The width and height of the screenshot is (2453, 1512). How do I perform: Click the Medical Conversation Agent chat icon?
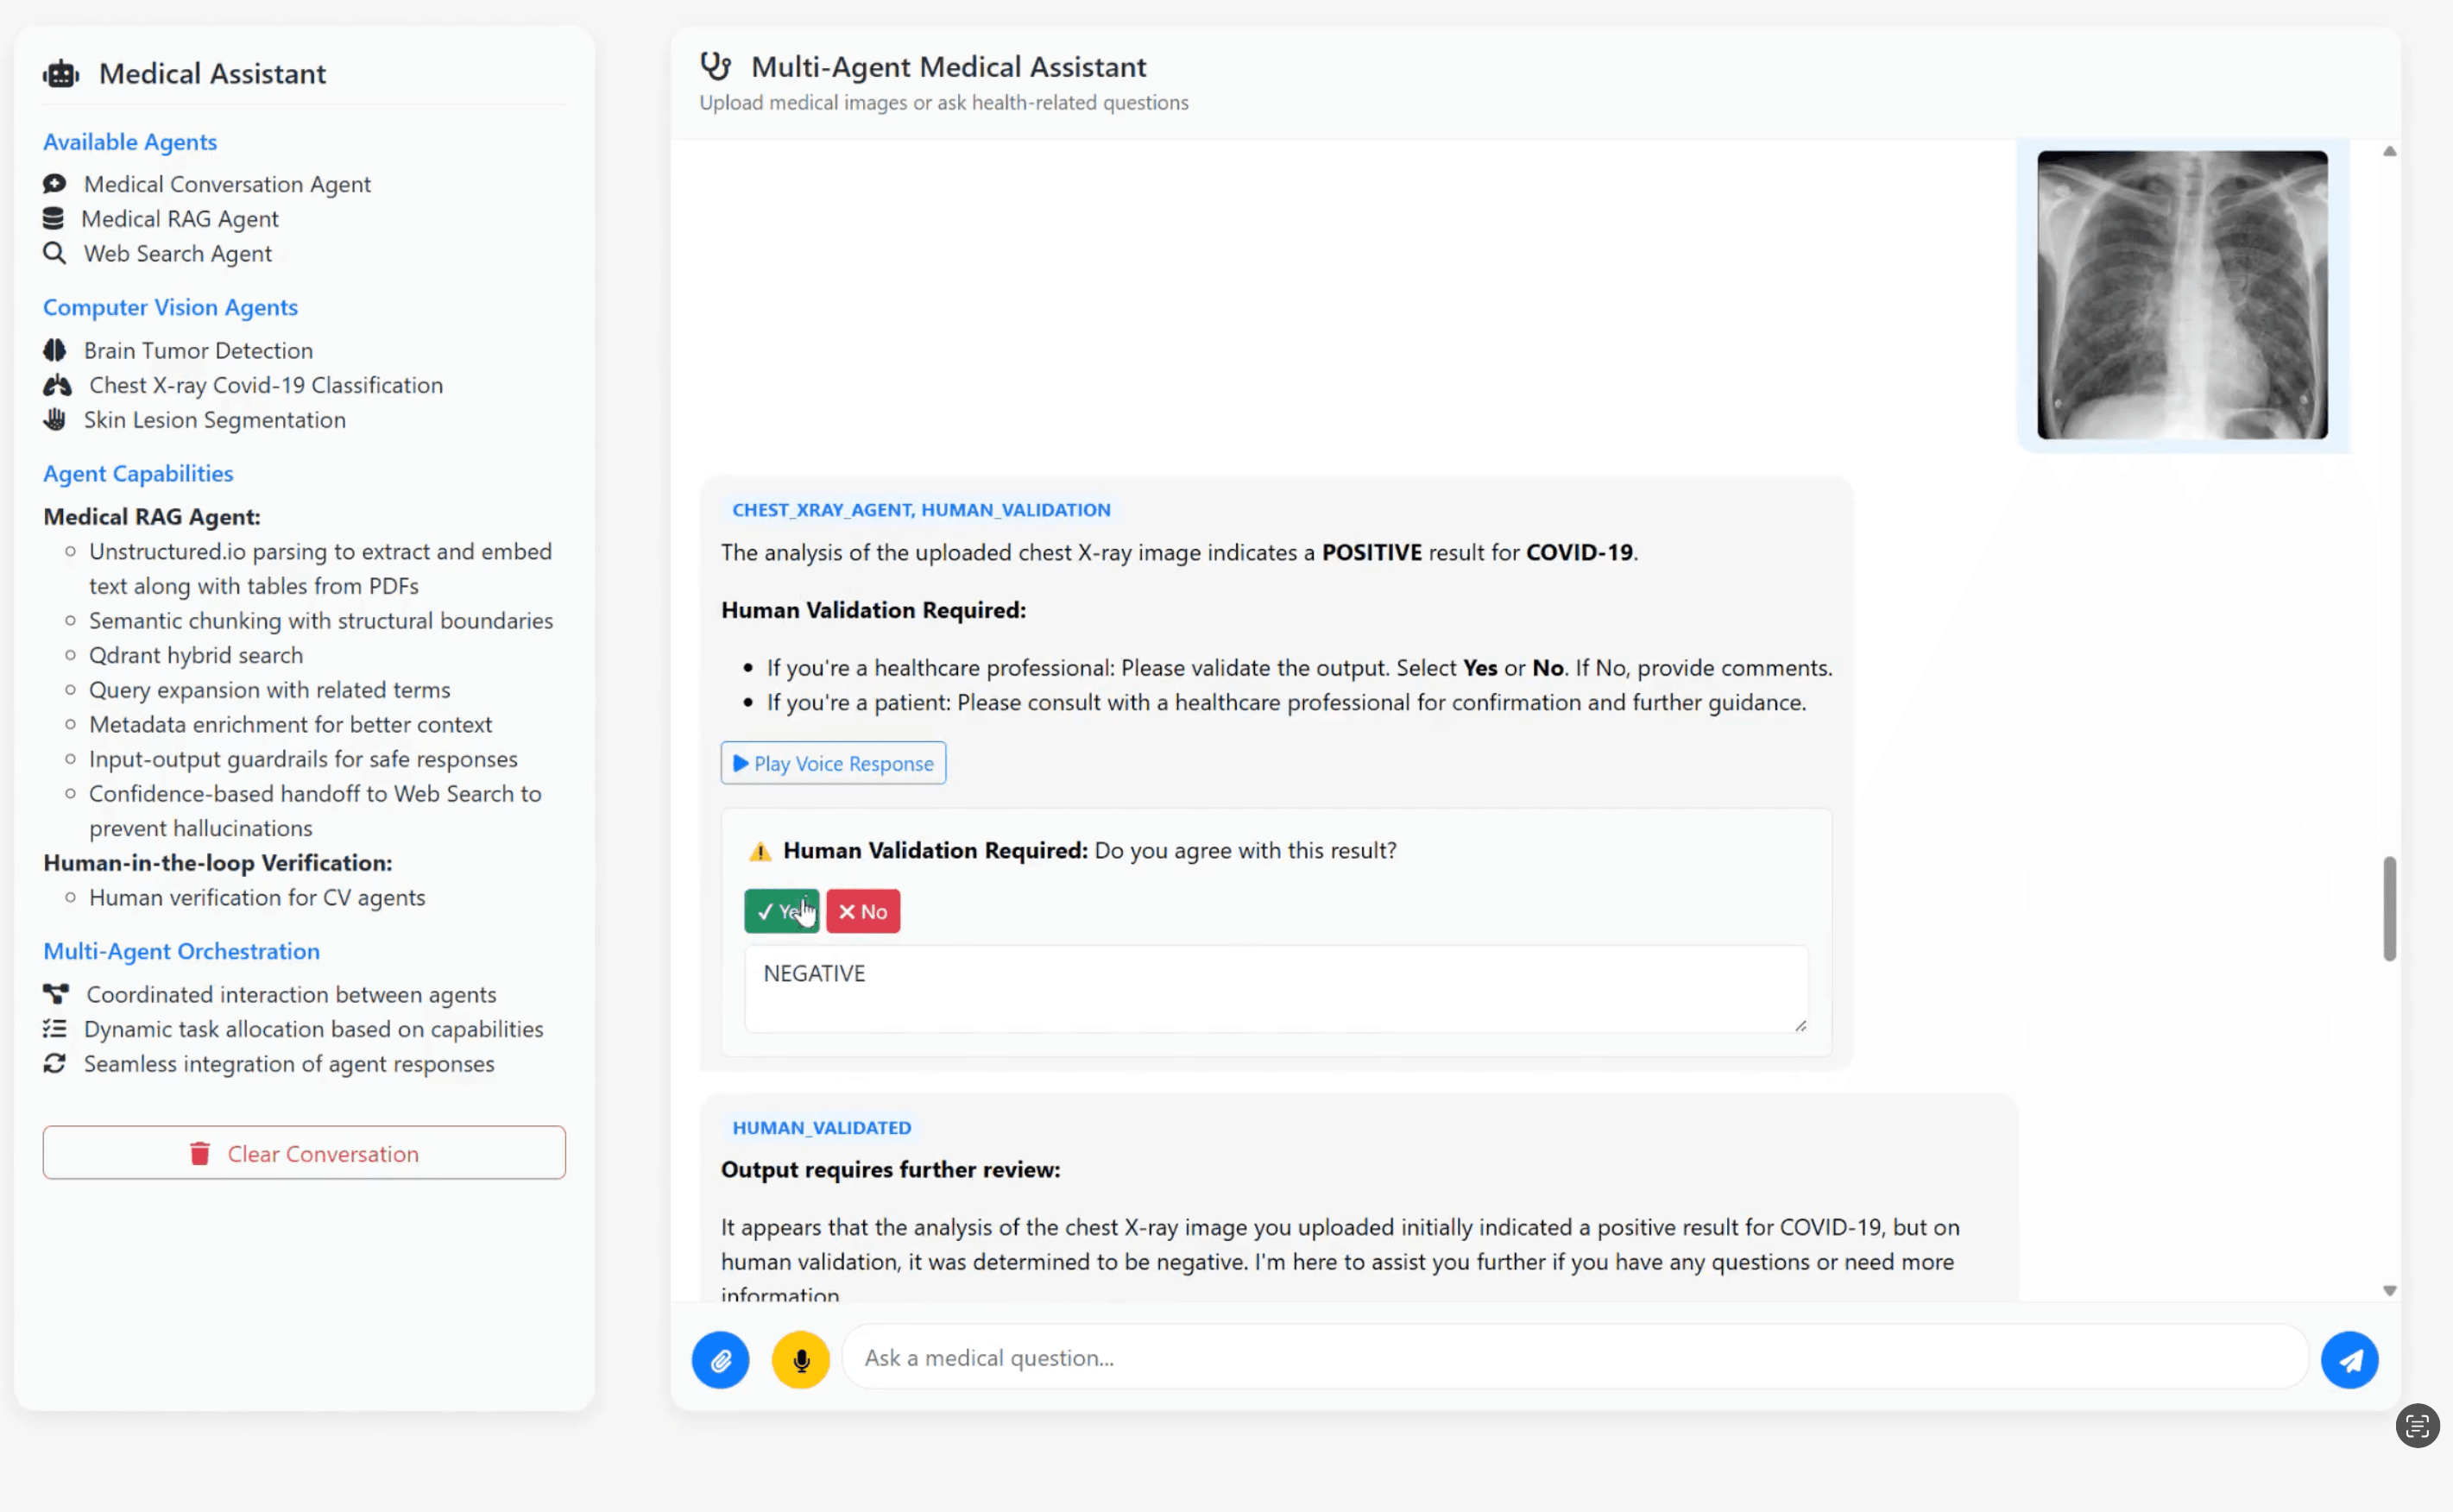55,184
